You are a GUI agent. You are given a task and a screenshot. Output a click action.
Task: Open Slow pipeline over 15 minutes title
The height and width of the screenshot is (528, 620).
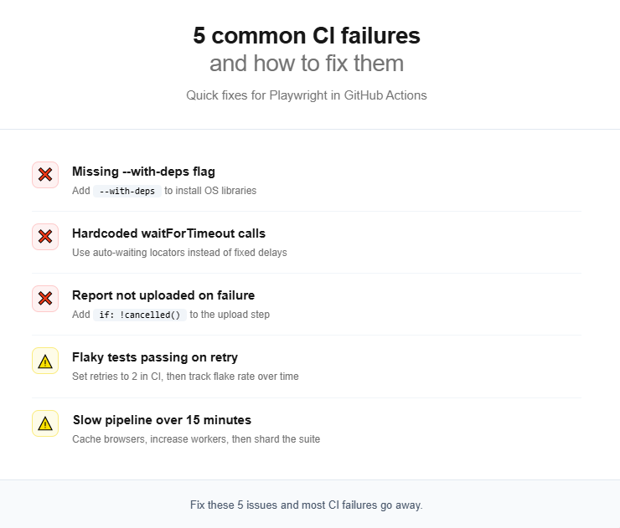click(162, 420)
